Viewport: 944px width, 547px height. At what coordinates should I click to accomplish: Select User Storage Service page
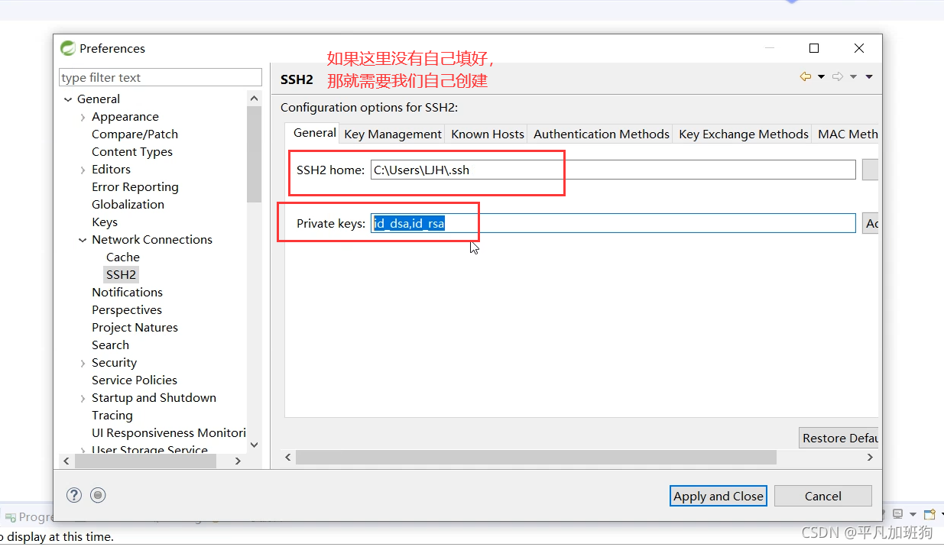150,449
